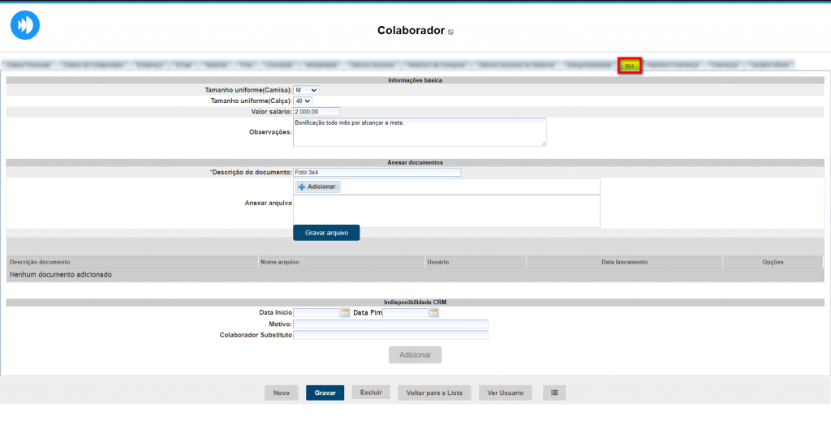
Task: Open Ver Usuario
Action: click(x=506, y=393)
